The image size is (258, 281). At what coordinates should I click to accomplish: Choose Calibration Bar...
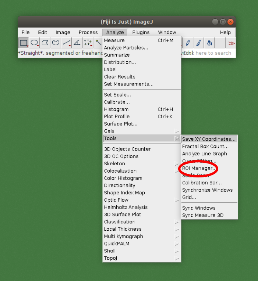pyautogui.click(x=209, y=183)
